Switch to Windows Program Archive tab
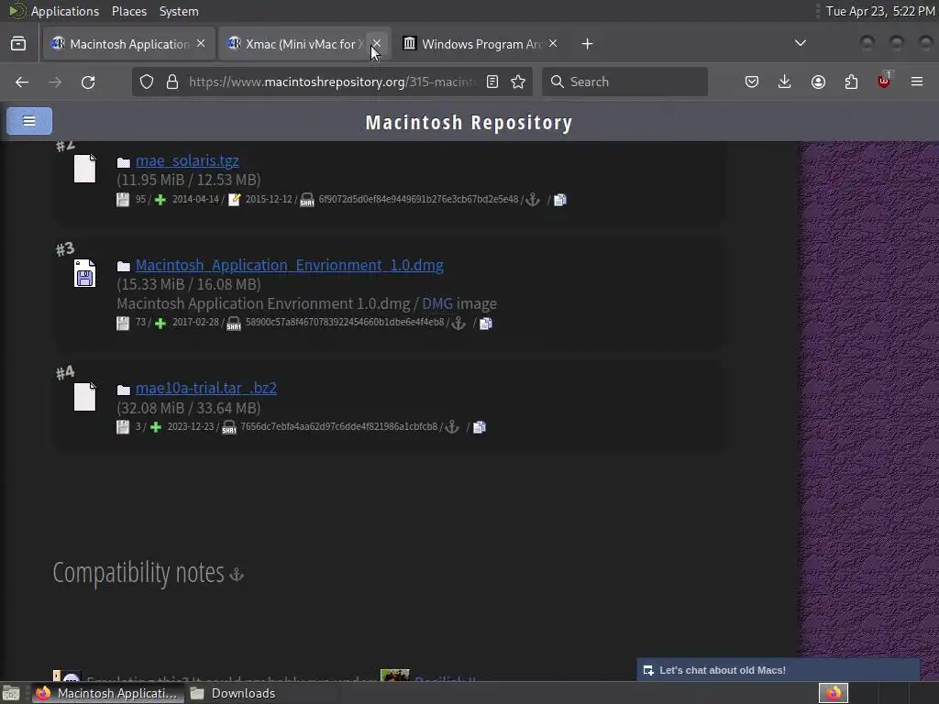The height and width of the screenshot is (704, 939). (481, 44)
